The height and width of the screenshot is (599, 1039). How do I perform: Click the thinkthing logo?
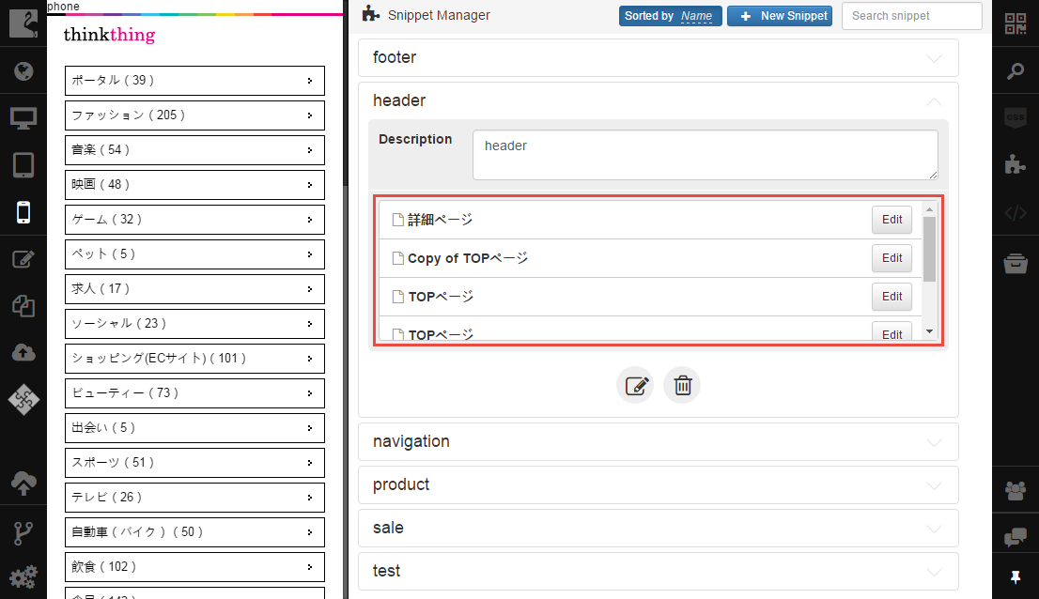tap(109, 35)
